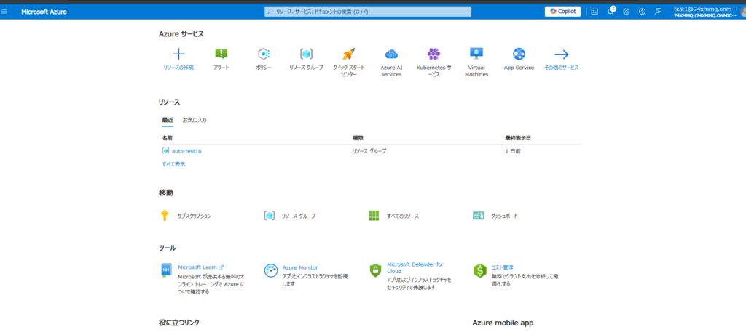Click the 名前 column header
This screenshot has width=746, height=332.
tap(167, 138)
